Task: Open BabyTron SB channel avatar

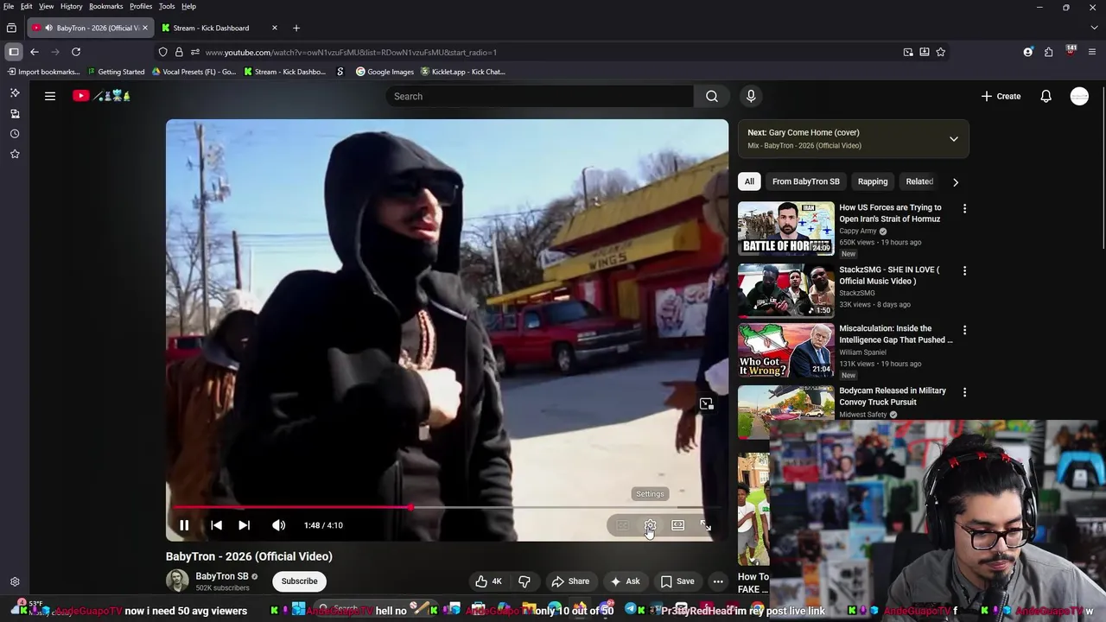Action: 177,581
